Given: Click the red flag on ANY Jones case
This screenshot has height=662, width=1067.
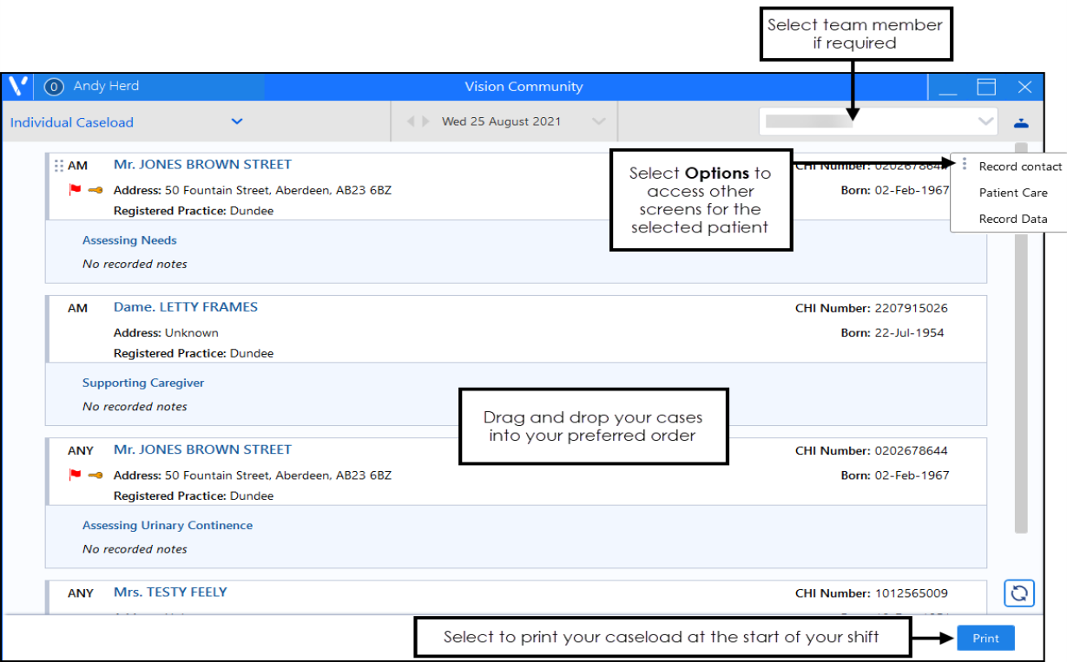Looking at the screenshot, I should (76, 475).
